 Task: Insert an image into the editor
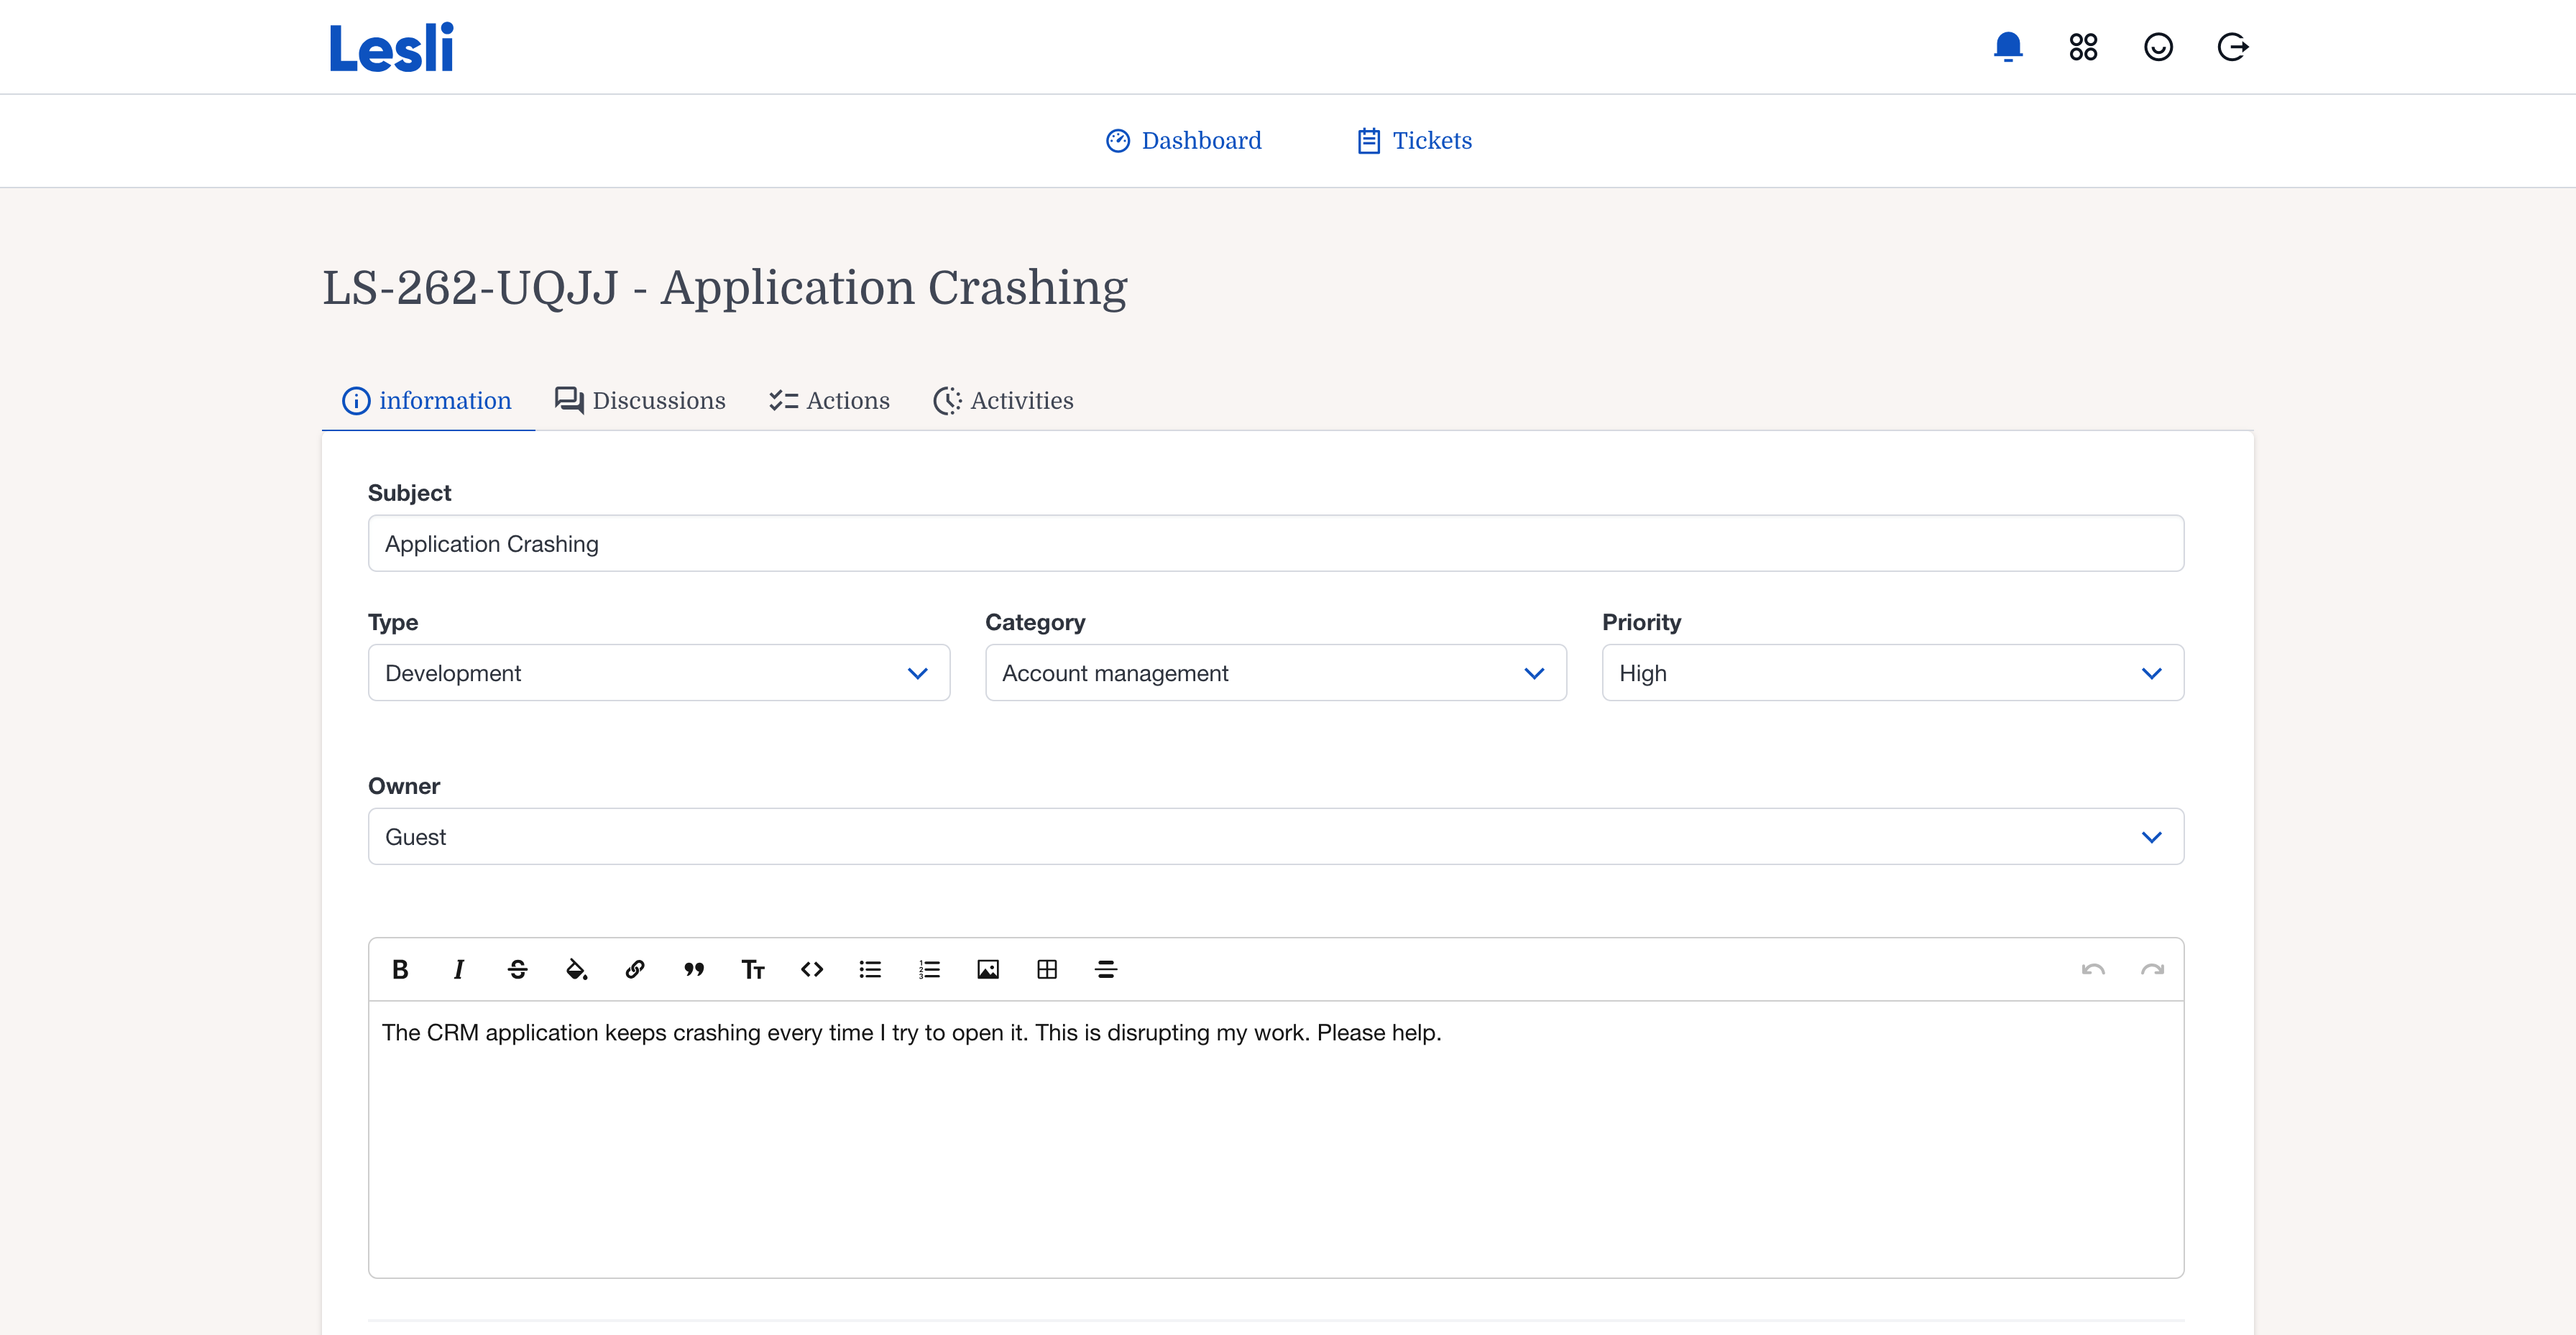[988, 969]
